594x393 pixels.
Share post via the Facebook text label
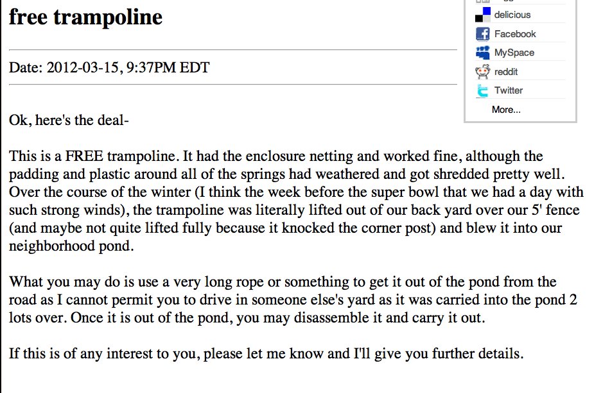click(515, 34)
